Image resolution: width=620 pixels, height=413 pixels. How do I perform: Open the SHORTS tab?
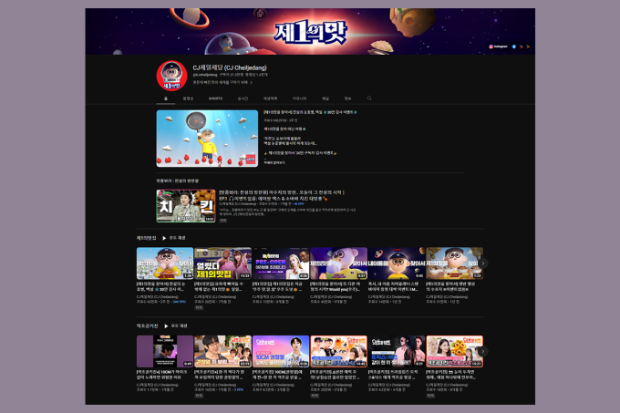click(x=215, y=98)
